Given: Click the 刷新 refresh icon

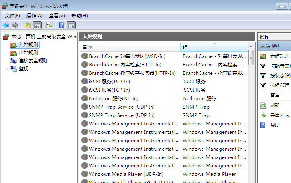Looking at the screenshot, I should pos(263,105).
